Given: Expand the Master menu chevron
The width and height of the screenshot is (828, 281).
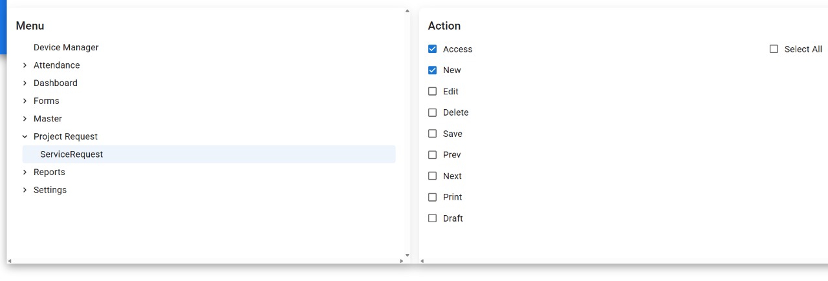Looking at the screenshot, I should 25,119.
